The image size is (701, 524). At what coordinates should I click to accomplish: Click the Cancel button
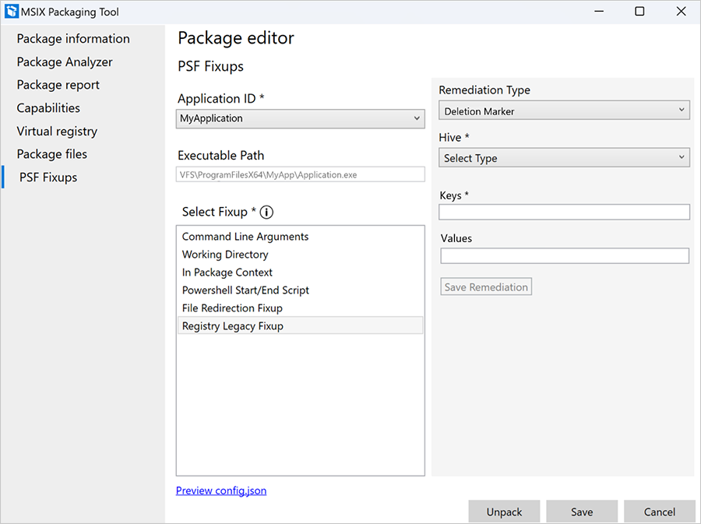pos(660,512)
